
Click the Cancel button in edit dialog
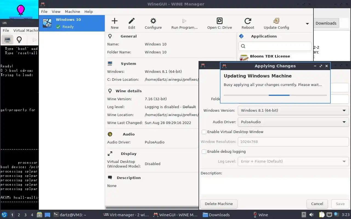(317, 204)
